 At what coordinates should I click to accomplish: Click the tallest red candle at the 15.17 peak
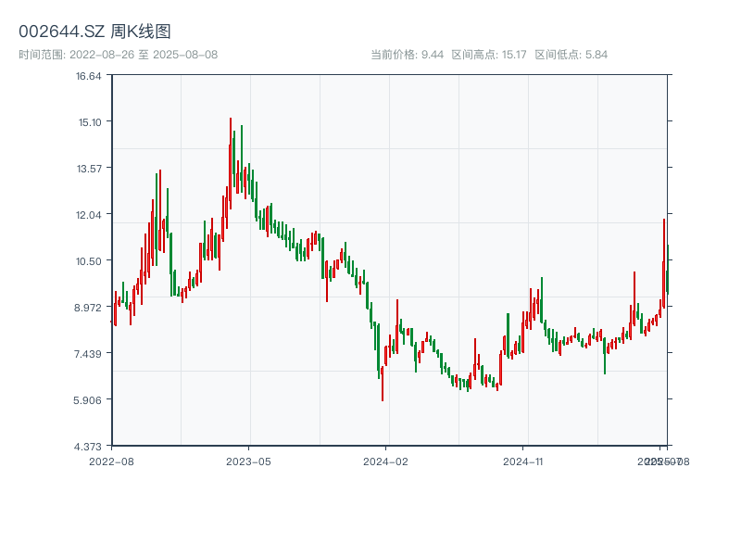coord(231,163)
